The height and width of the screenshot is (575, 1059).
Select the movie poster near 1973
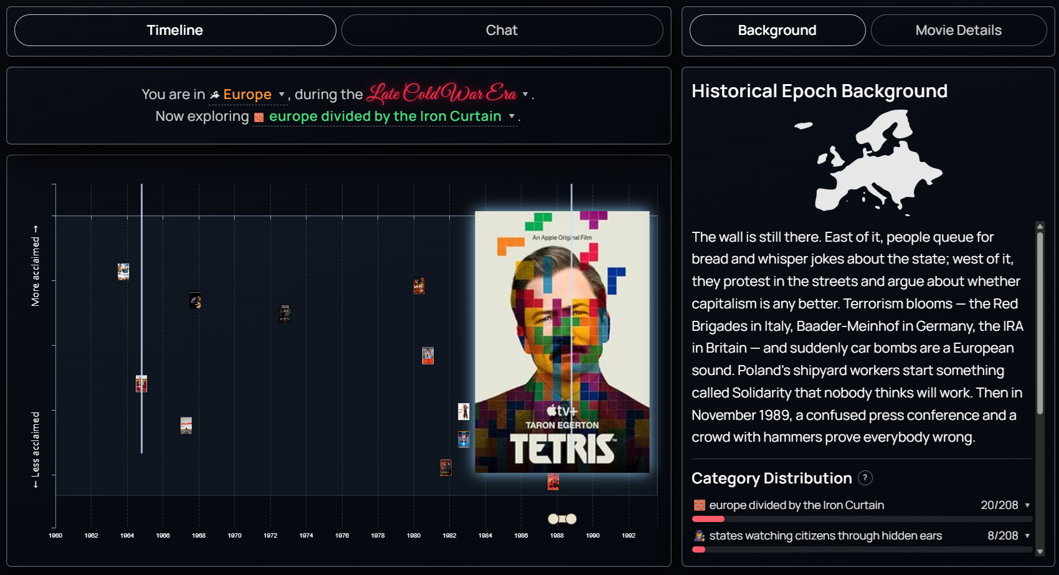285,313
